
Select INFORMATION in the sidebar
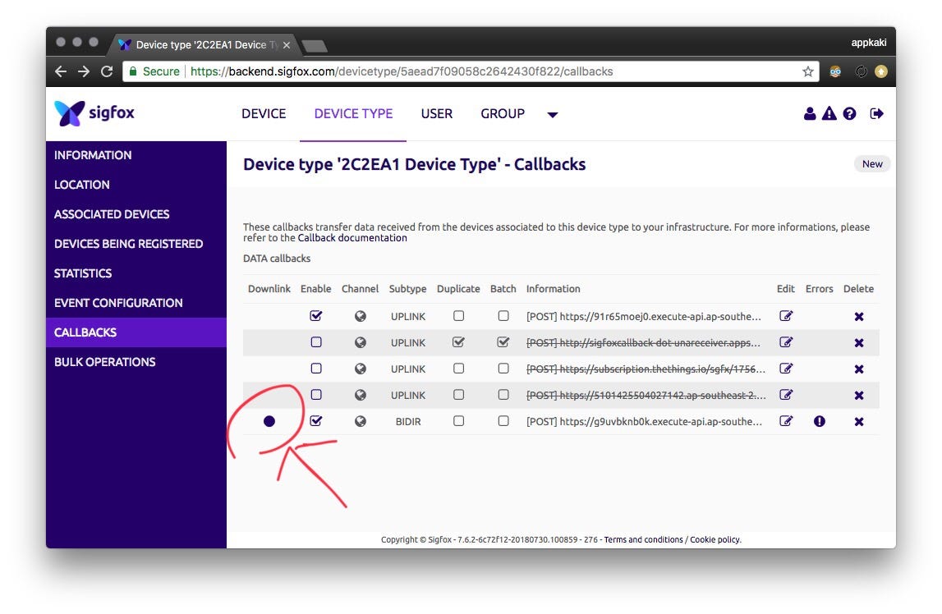coord(136,155)
